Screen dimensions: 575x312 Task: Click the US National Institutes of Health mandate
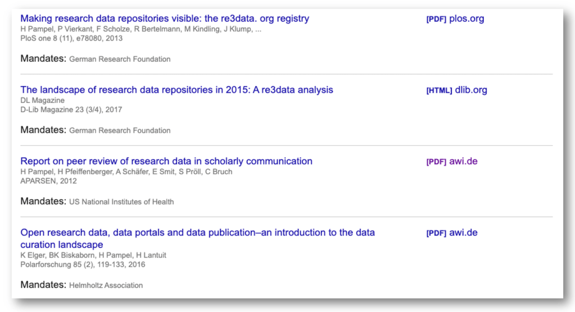pyautogui.click(x=121, y=202)
